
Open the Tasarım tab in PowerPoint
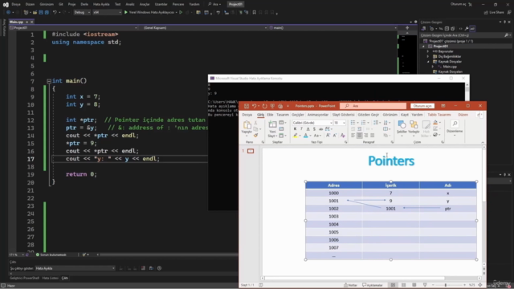282,115
